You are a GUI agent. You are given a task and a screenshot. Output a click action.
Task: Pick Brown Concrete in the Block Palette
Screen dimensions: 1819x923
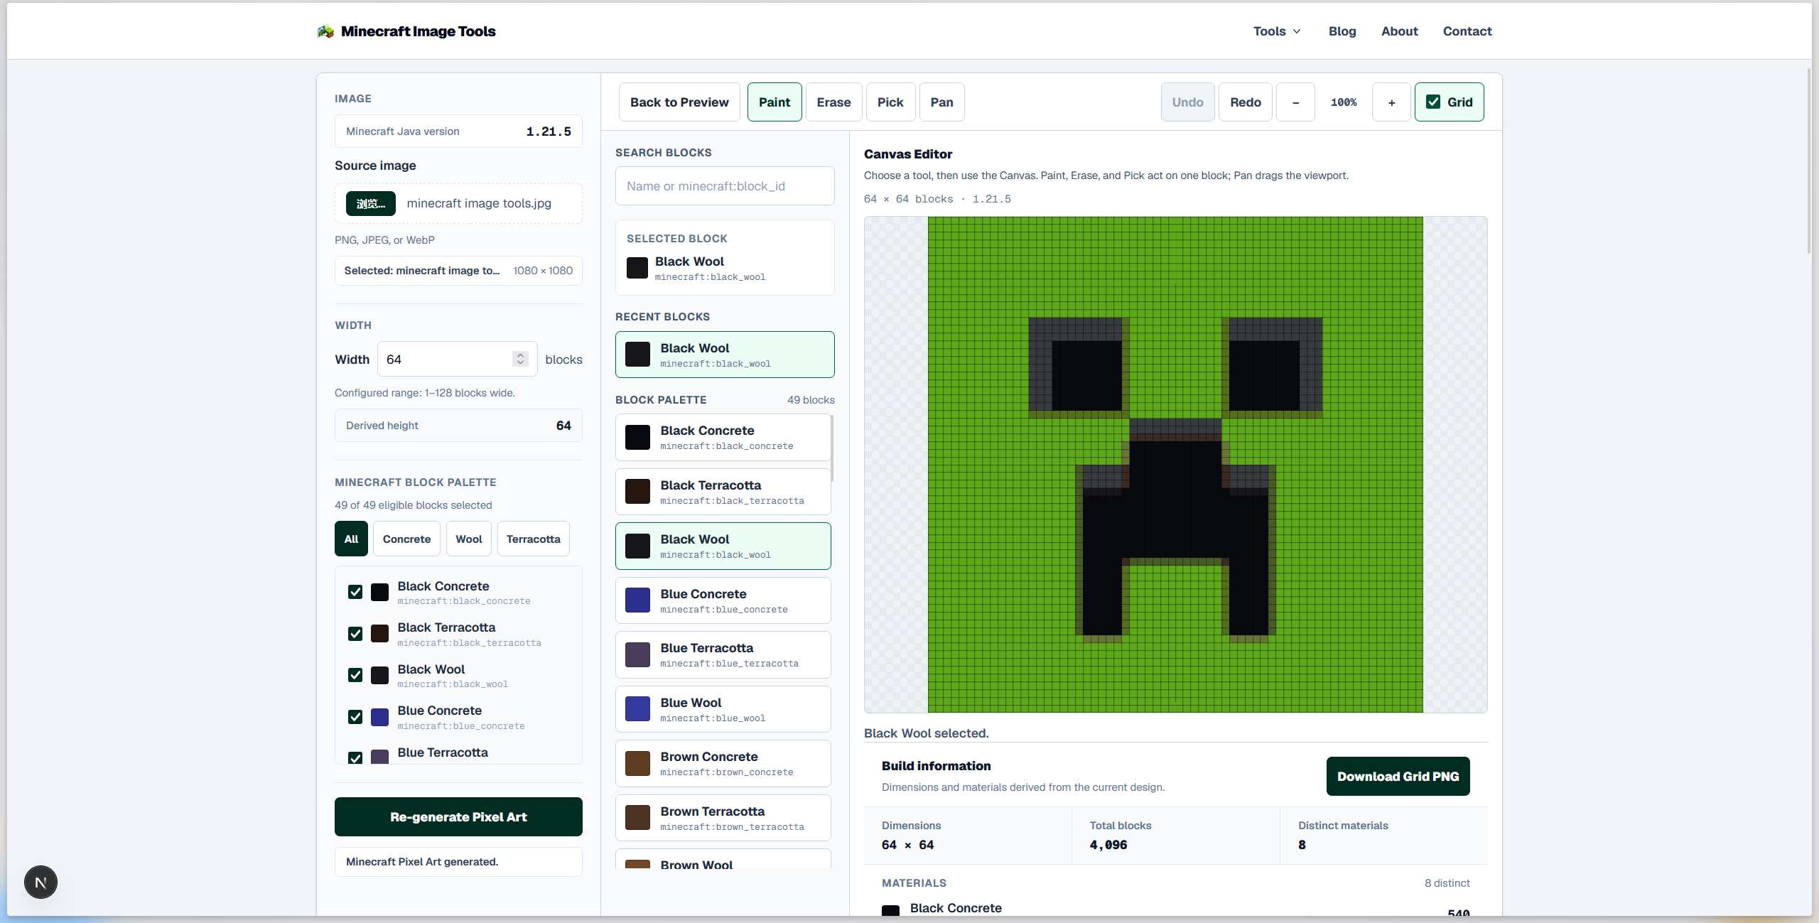click(x=723, y=763)
